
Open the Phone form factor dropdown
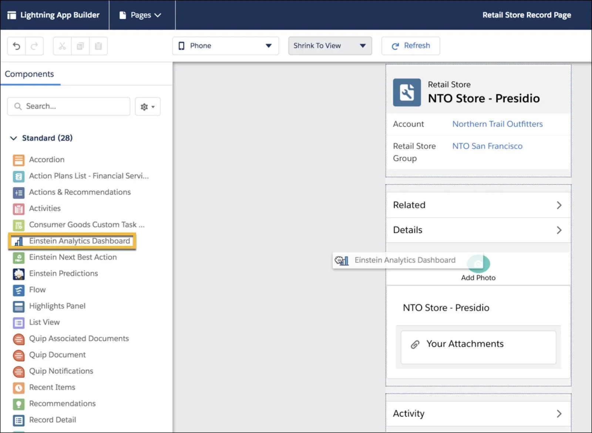pos(225,46)
